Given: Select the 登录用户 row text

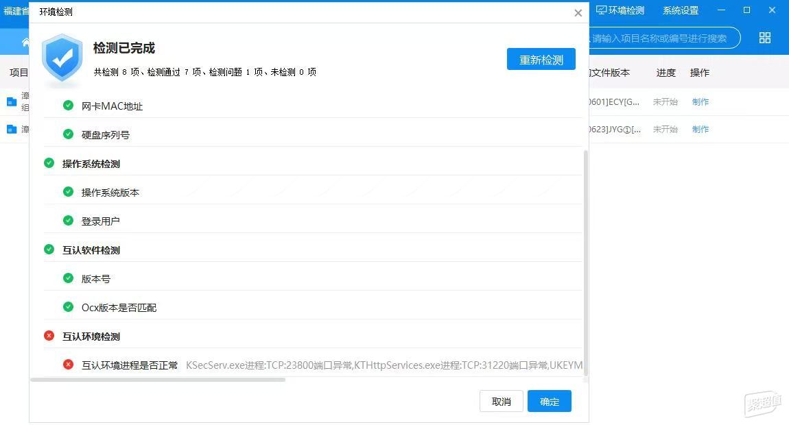Looking at the screenshot, I should pyautogui.click(x=101, y=221).
